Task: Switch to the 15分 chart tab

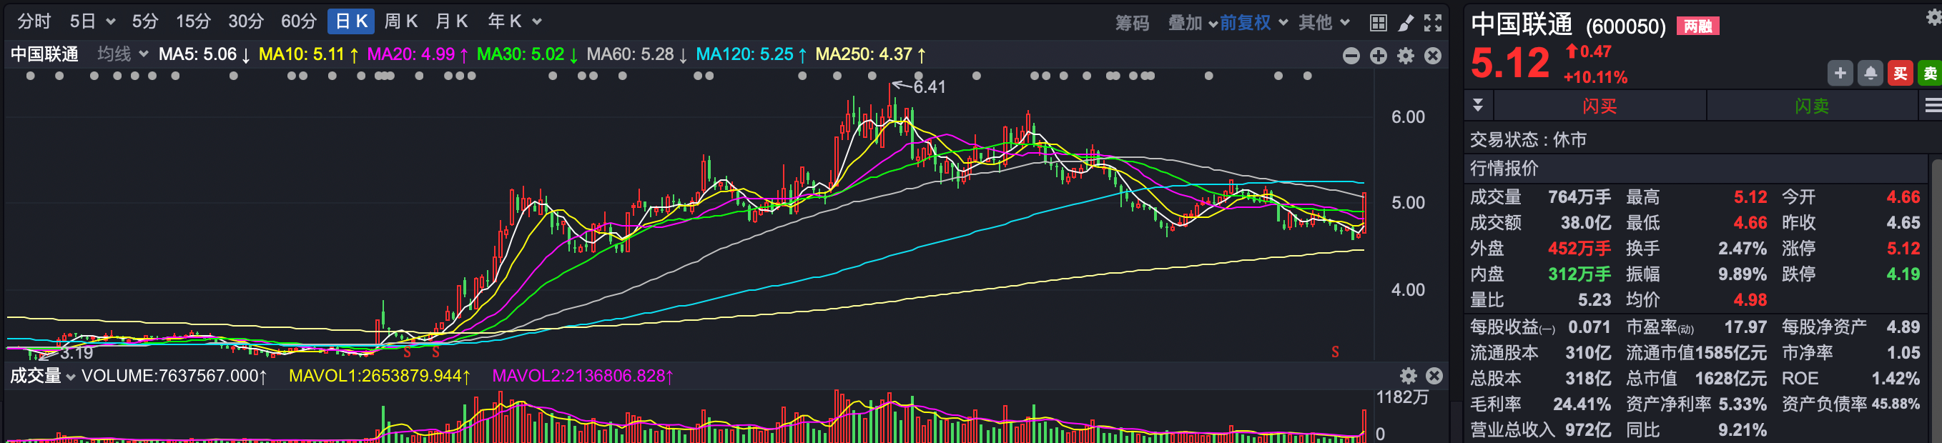Action: coord(193,21)
